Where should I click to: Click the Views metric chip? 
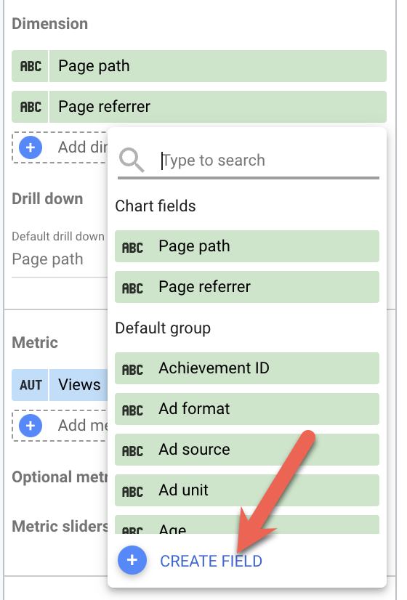click(x=60, y=385)
